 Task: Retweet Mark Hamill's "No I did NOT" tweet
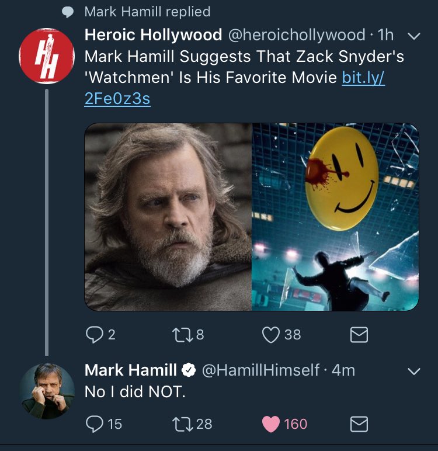[x=182, y=425]
